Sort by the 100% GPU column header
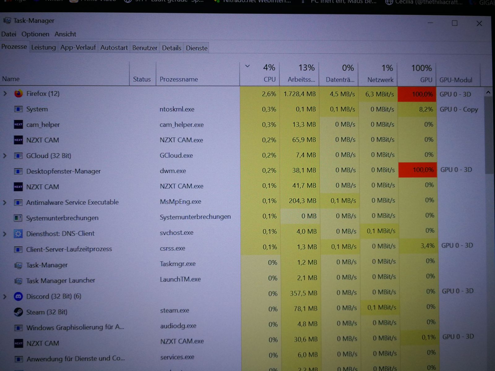The height and width of the screenshot is (371, 495). point(417,74)
